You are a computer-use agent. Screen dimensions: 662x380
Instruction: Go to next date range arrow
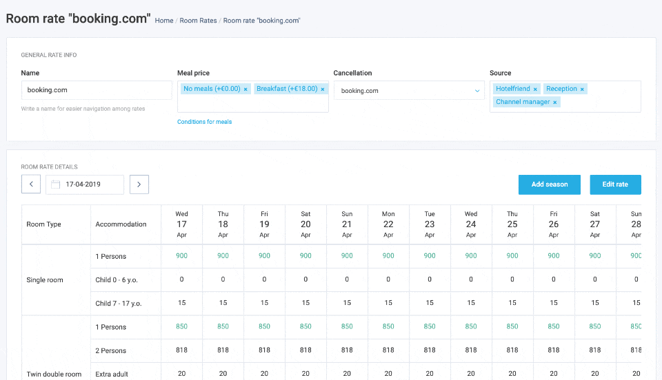pyautogui.click(x=139, y=184)
